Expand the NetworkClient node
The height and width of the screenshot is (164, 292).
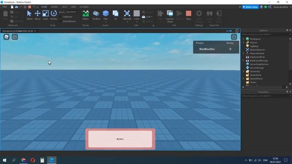[x=243, y=53]
